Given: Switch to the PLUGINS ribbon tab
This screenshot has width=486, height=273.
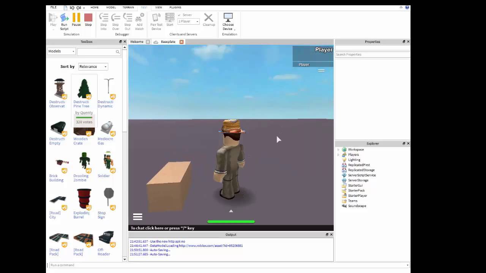Looking at the screenshot, I should coord(175,7).
